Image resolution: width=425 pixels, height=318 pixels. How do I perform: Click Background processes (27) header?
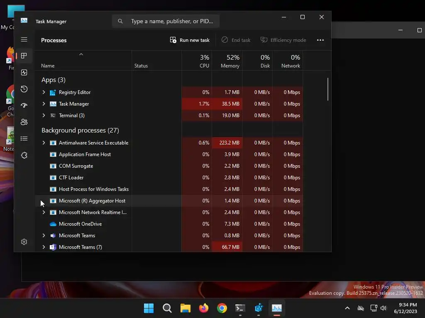tap(80, 130)
